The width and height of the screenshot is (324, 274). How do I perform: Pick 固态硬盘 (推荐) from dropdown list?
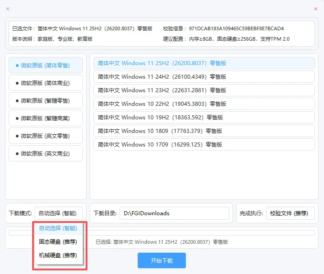tap(59, 241)
